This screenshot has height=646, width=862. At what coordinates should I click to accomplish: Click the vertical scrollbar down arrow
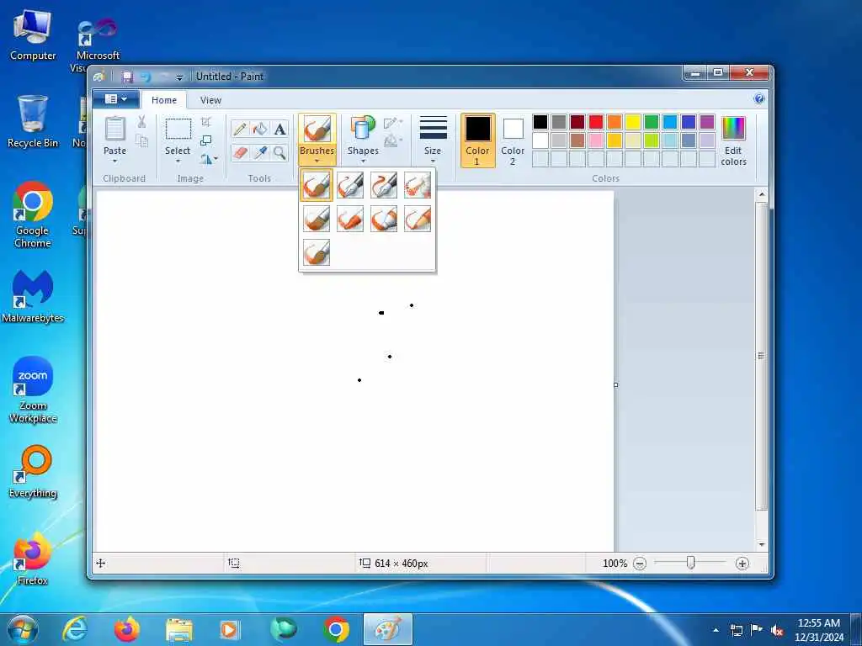[x=762, y=544]
